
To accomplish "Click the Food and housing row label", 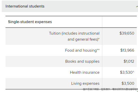I will 82,50.
